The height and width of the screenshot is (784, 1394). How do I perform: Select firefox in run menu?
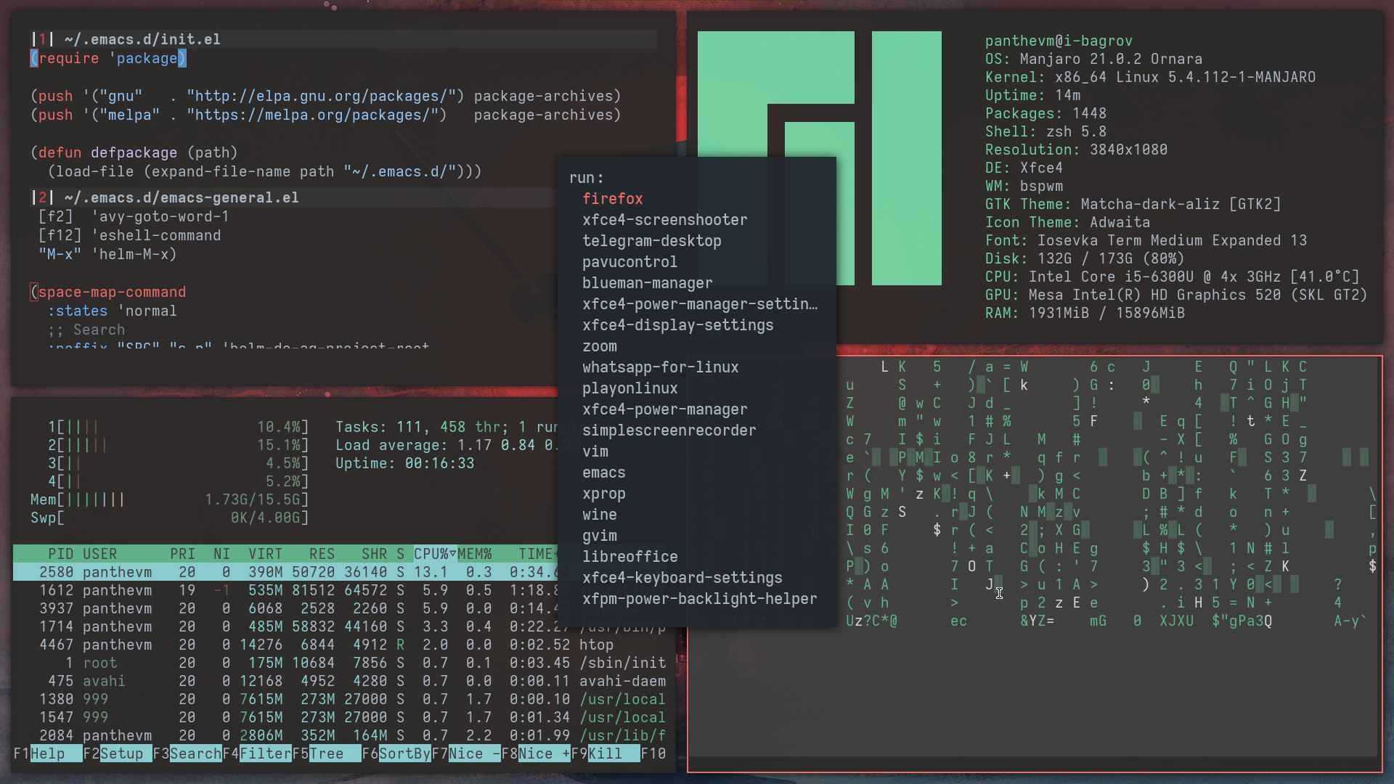pyautogui.click(x=612, y=199)
